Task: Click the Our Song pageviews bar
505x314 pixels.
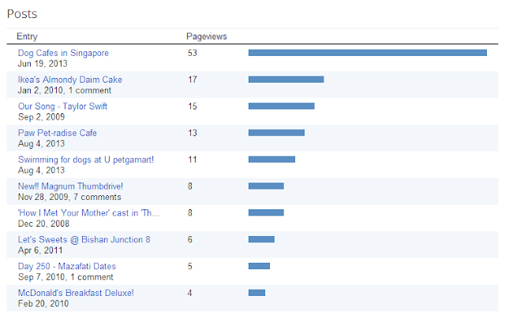Action: 282,106
